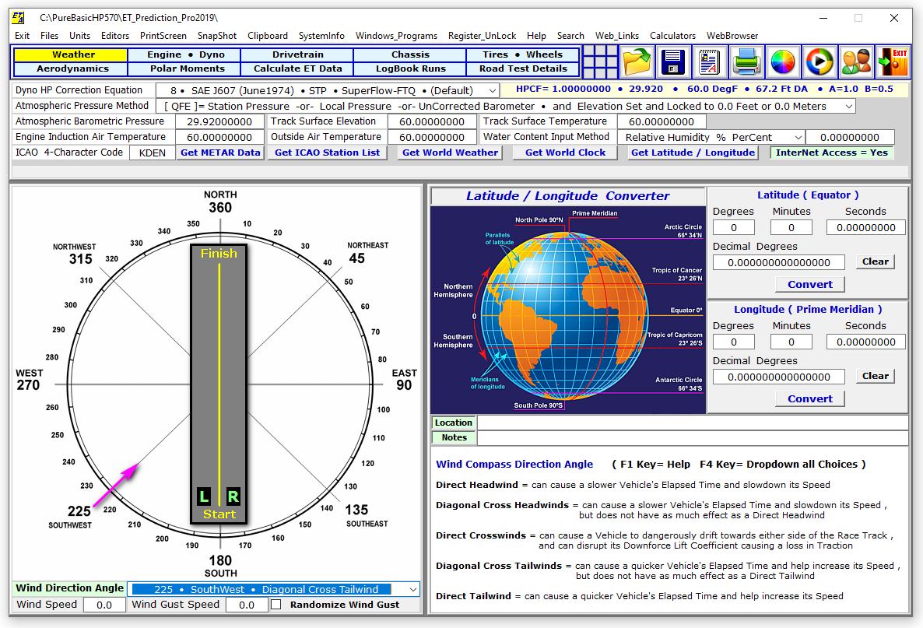
Task: Open the color wheel chooser icon
Action: 783,61
